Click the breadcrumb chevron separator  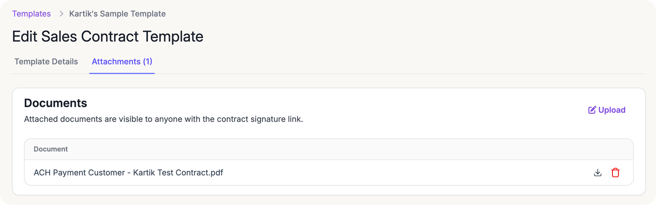(61, 14)
